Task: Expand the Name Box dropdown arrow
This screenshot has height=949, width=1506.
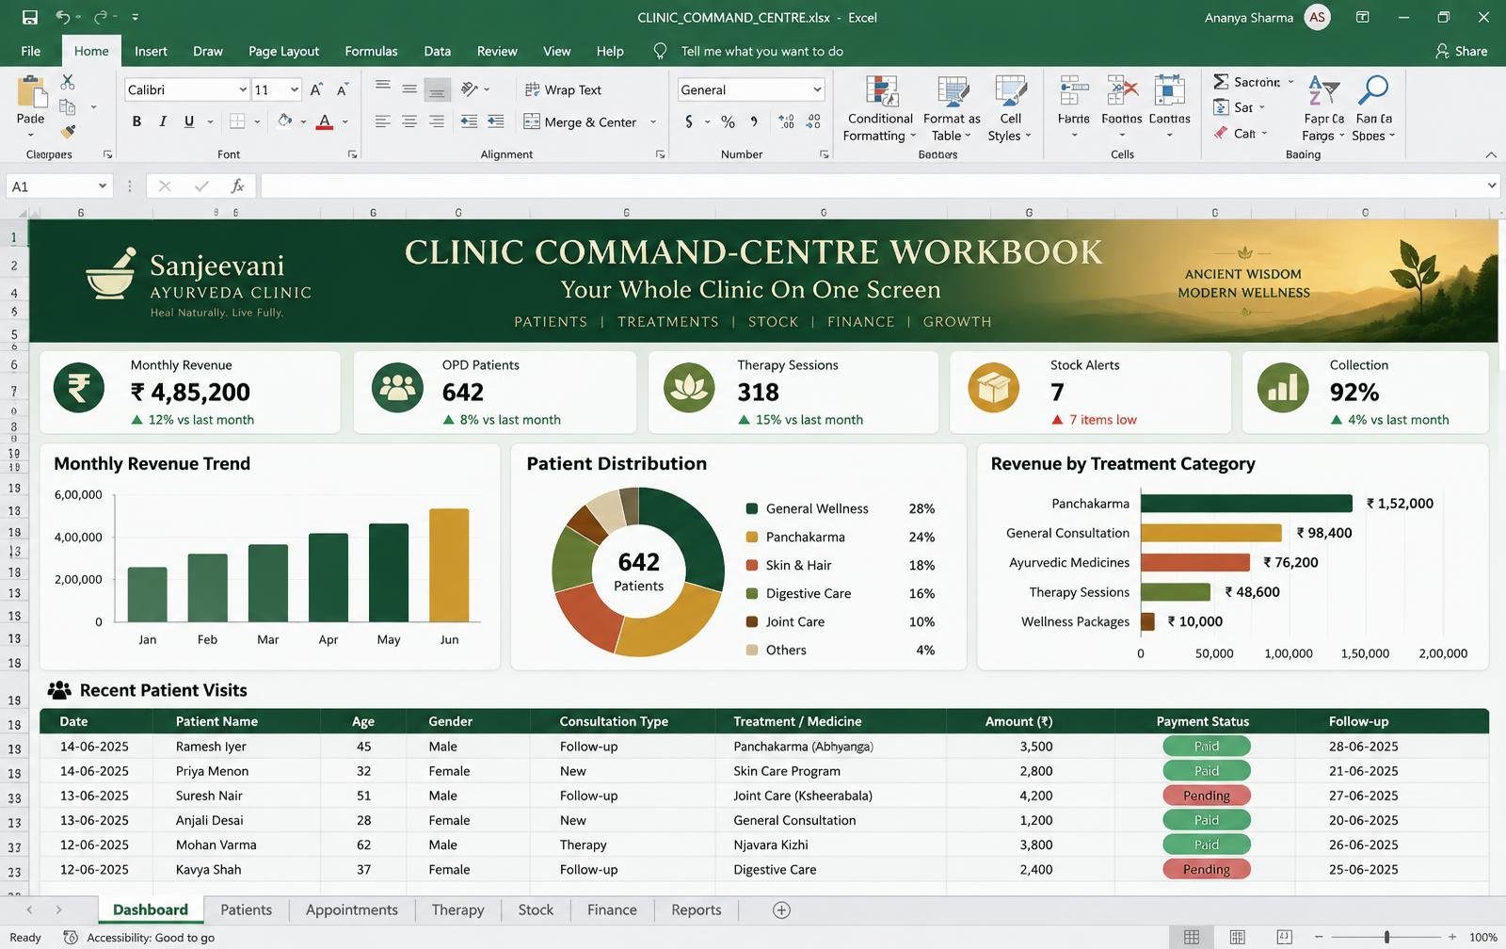Action: click(102, 186)
